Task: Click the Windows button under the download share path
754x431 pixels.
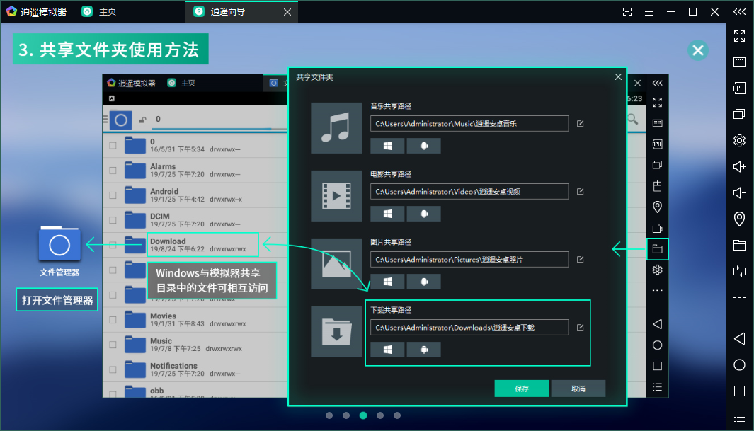Action: pyautogui.click(x=387, y=350)
